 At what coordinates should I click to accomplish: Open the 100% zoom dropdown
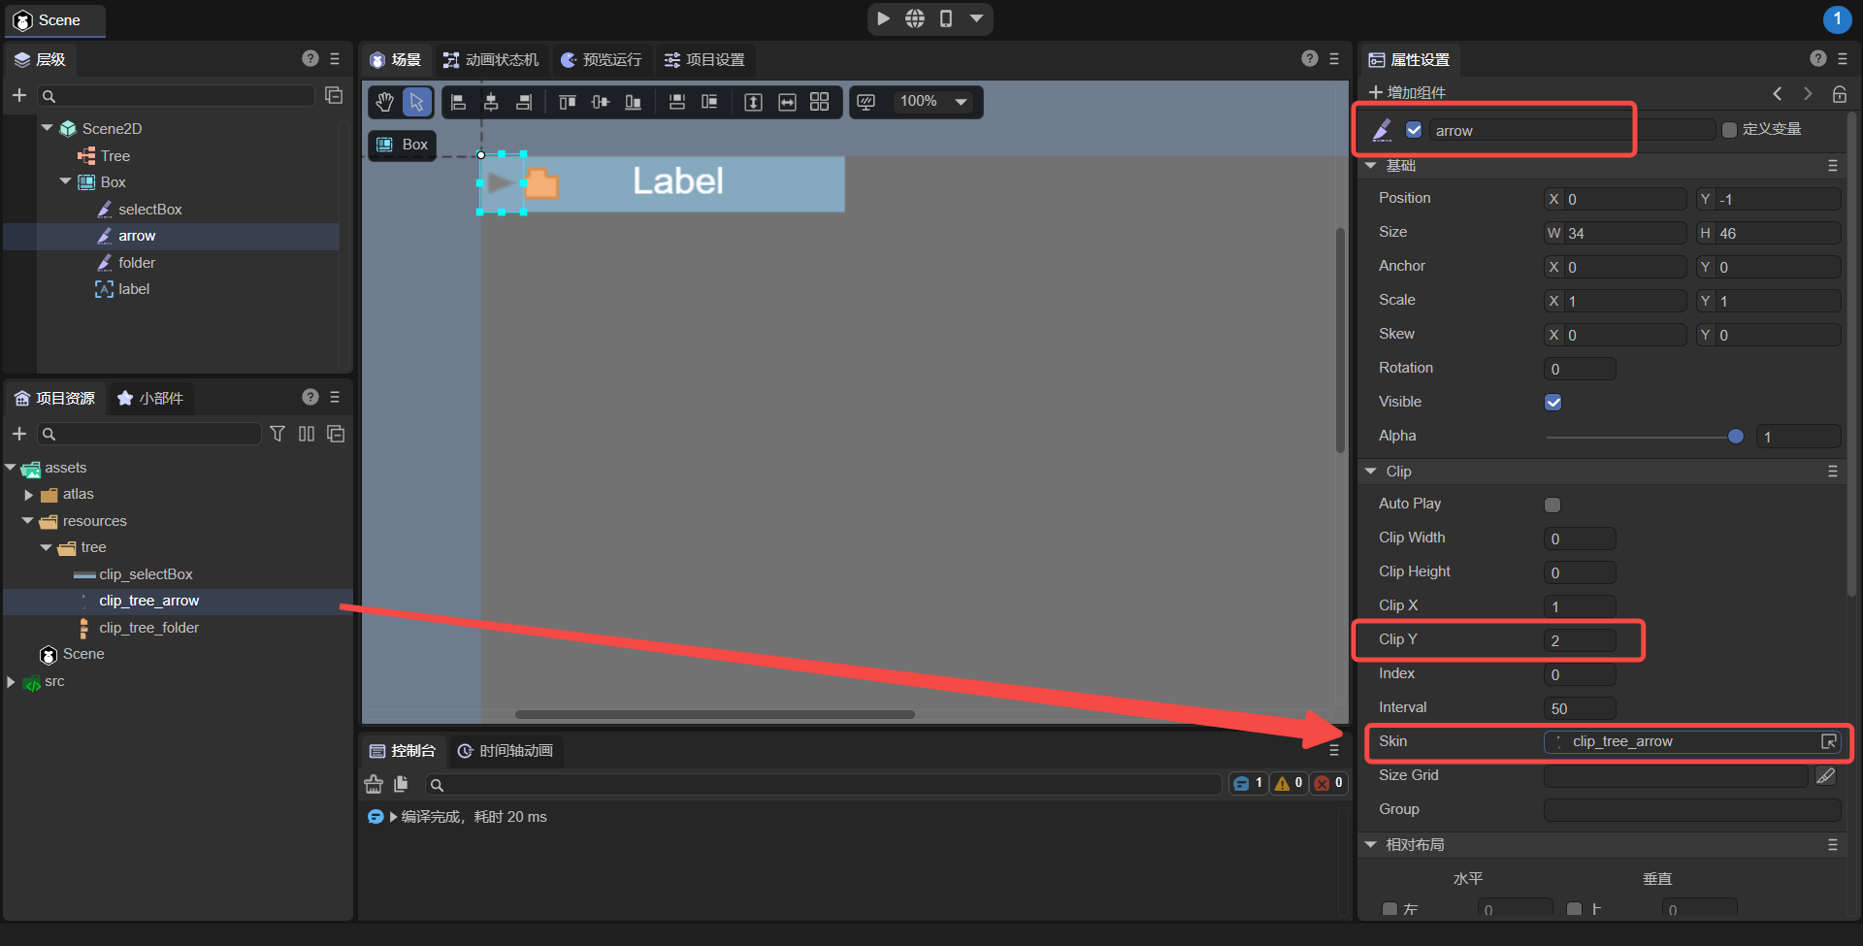click(x=961, y=102)
